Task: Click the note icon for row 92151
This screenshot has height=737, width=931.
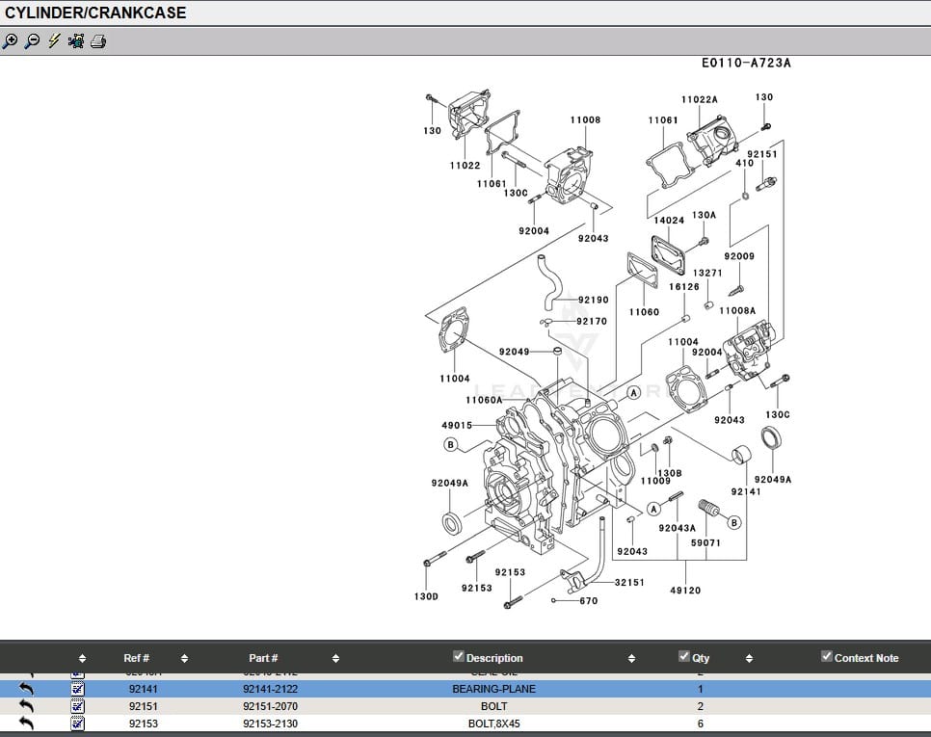Action: (78, 706)
